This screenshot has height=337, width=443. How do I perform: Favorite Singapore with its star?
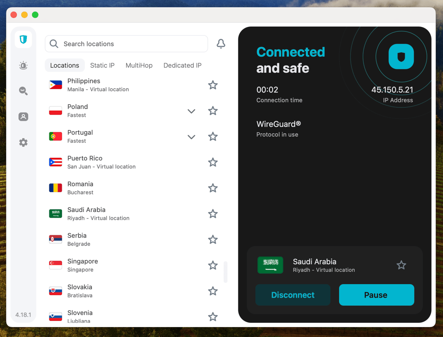pyautogui.click(x=213, y=265)
